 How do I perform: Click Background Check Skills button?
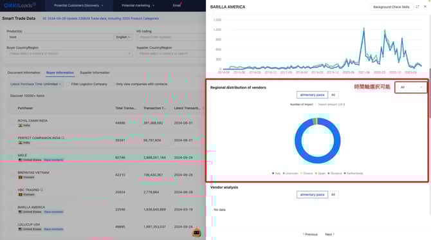point(391,7)
